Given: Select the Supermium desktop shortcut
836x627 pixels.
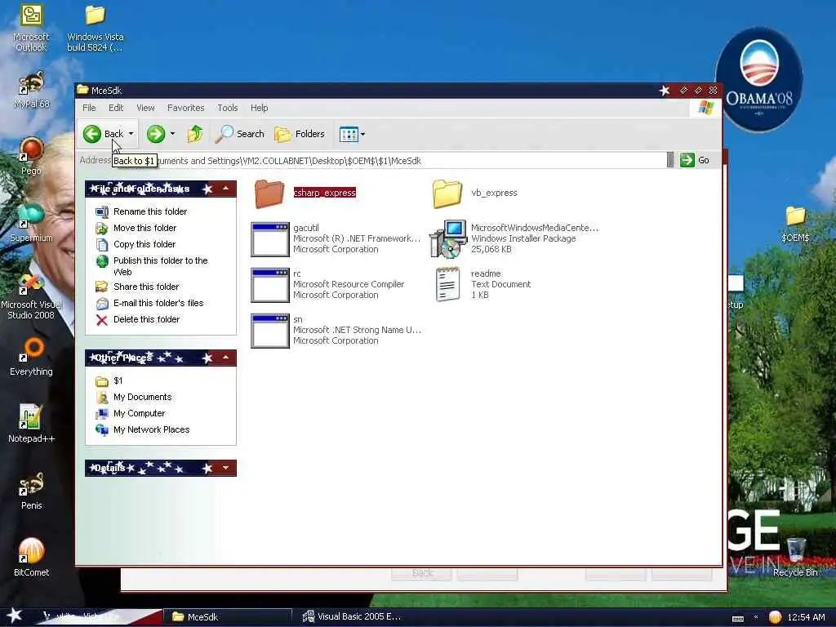Looking at the screenshot, I should pos(32,223).
